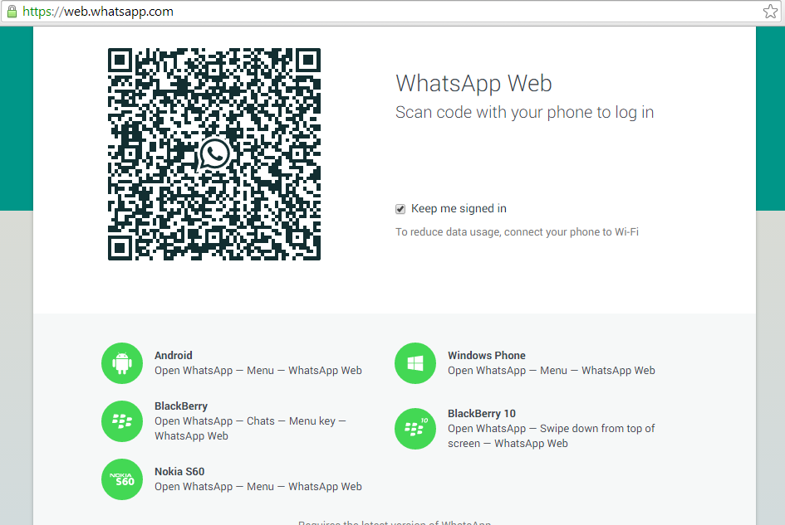Viewport: 785px width, 525px height.
Task: Click the Android heading text
Action: (174, 356)
